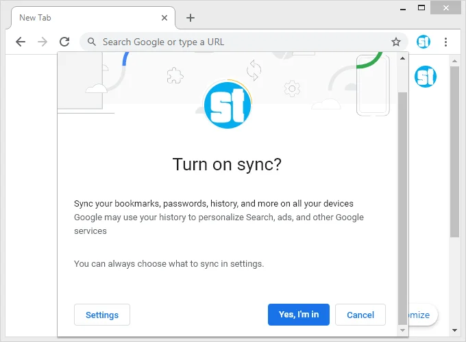The height and width of the screenshot is (342, 466).
Task: Click the Turn on sync? heading
Action: pos(227,165)
